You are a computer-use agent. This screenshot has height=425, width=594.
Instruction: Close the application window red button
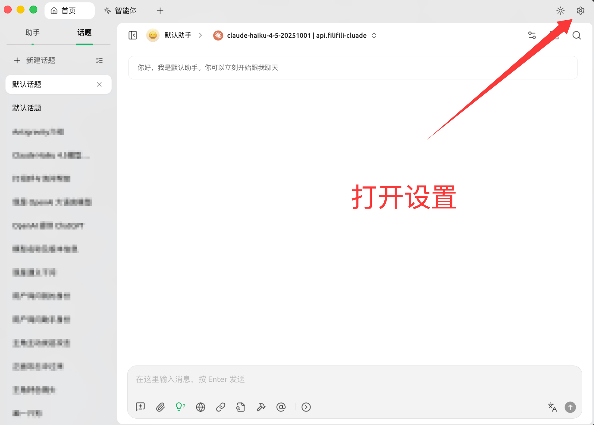click(x=8, y=10)
